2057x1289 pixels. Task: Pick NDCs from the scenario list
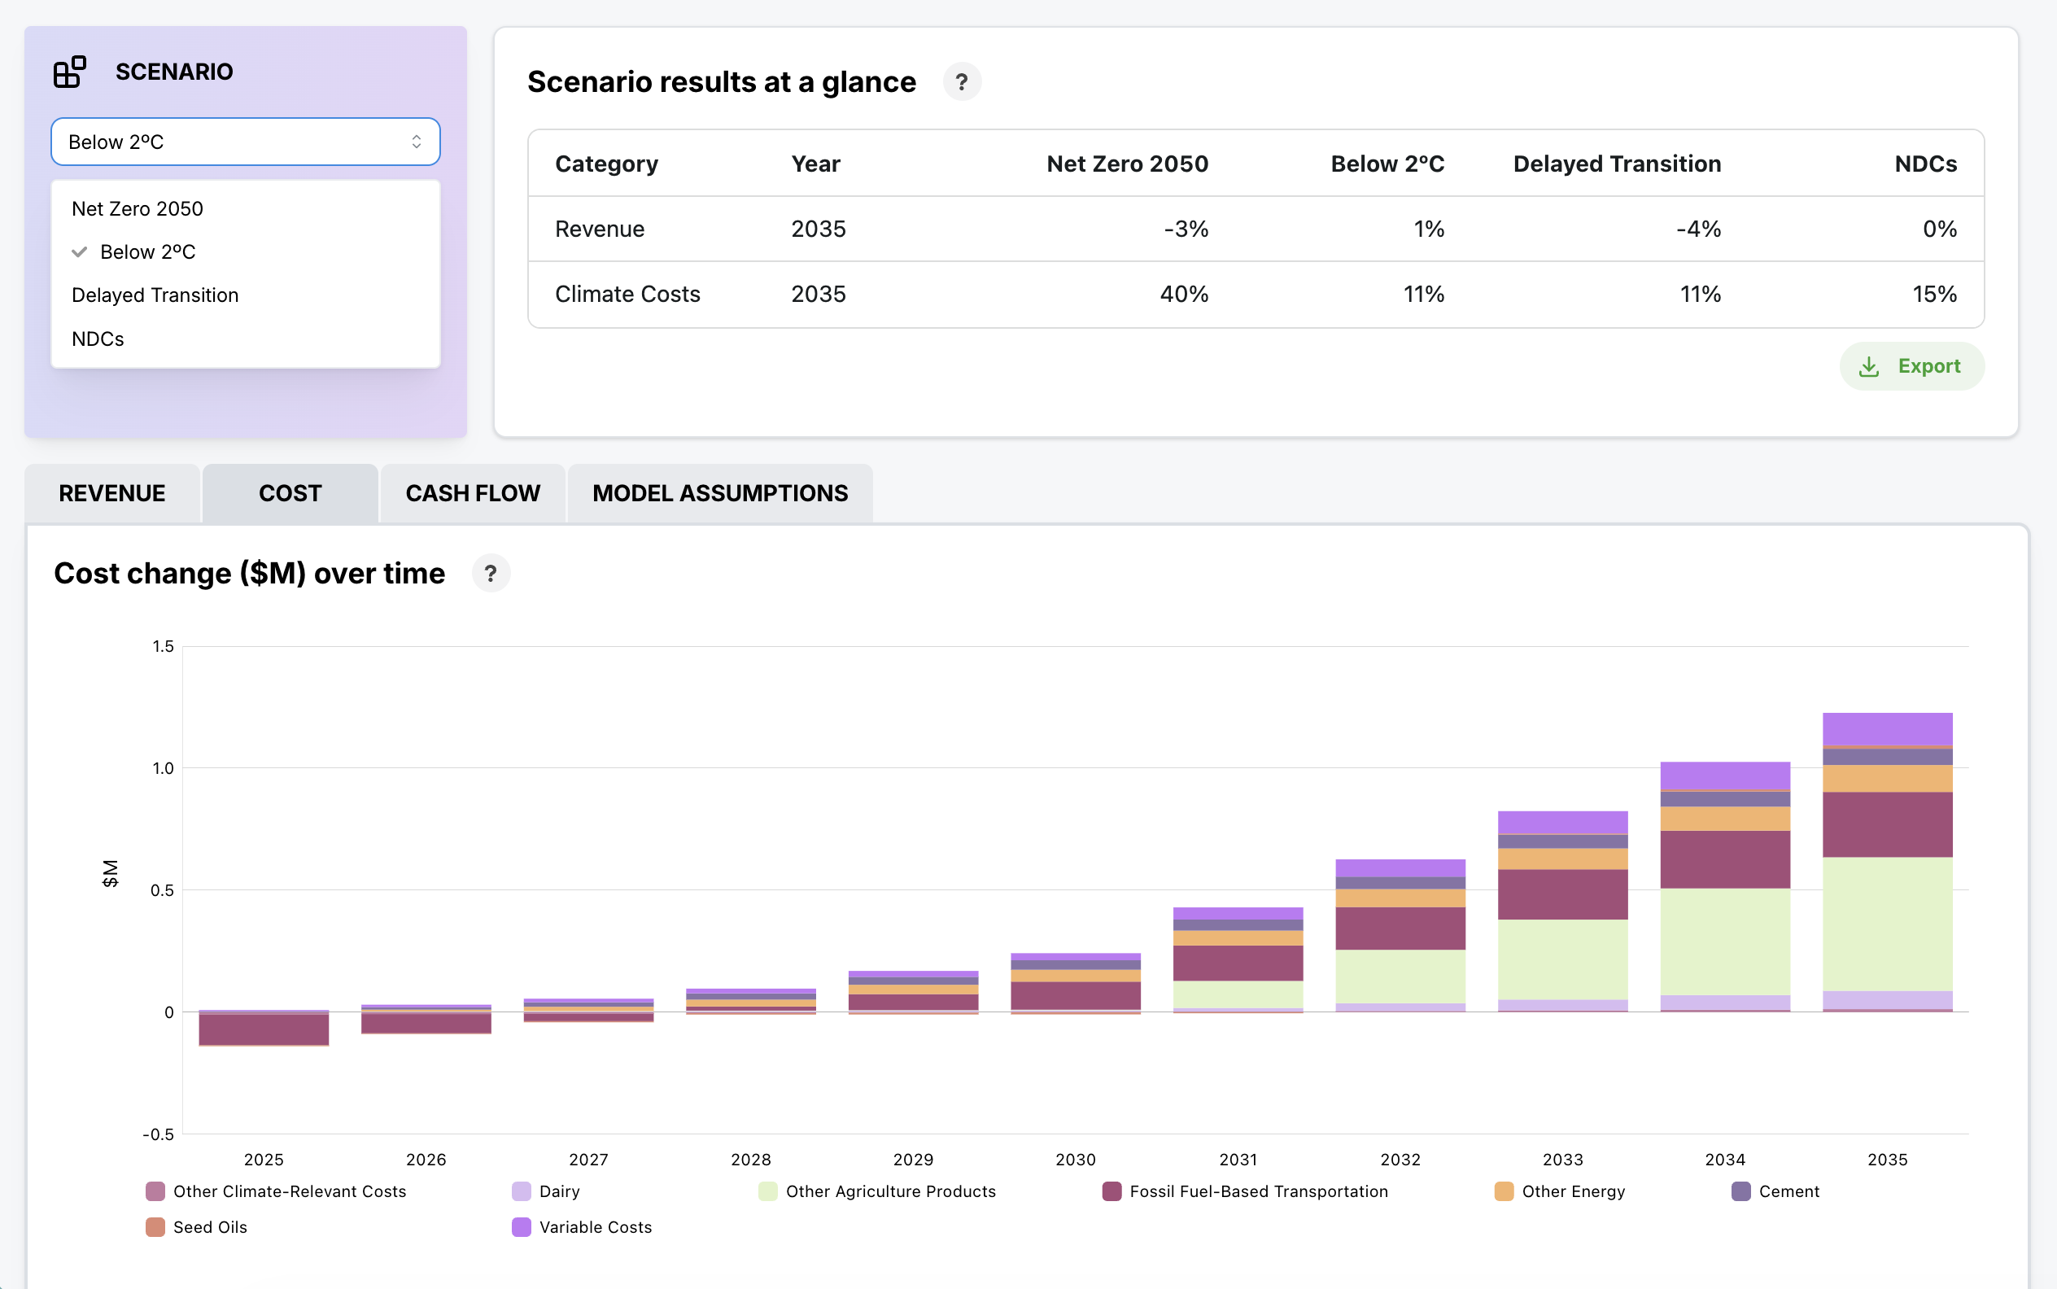click(98, 339)
